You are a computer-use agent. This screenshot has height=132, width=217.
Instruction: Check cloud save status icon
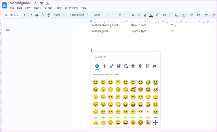click(47, 3)
